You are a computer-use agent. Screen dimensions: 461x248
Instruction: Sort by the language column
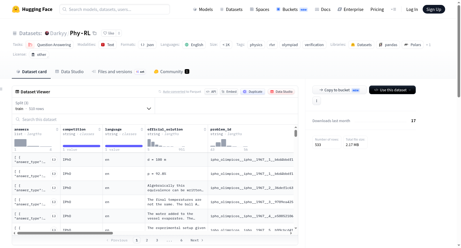point(142,129)
